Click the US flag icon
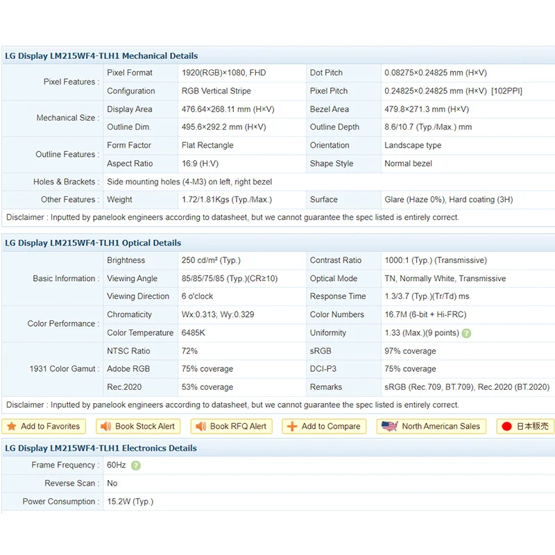Viewport: 555px width, 555px height. point(390,426)
